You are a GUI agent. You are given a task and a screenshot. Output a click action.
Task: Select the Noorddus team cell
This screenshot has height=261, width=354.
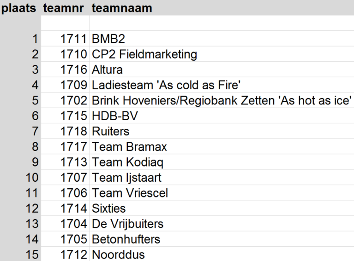point(119,255)
